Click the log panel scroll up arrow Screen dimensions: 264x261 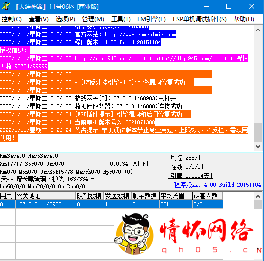click(258, 30)
